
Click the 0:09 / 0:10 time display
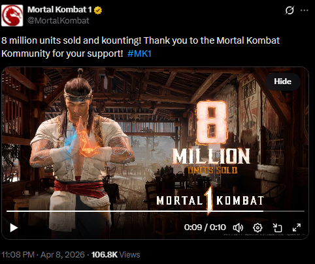click(205, 227)
